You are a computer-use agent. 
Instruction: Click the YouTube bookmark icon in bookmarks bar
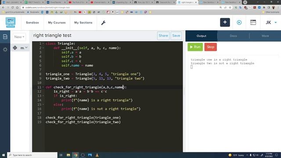point(80,12)
